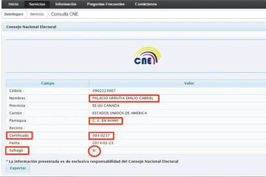
Task: Click the Consulta CNE breadcrumb title
Action: 65,14
